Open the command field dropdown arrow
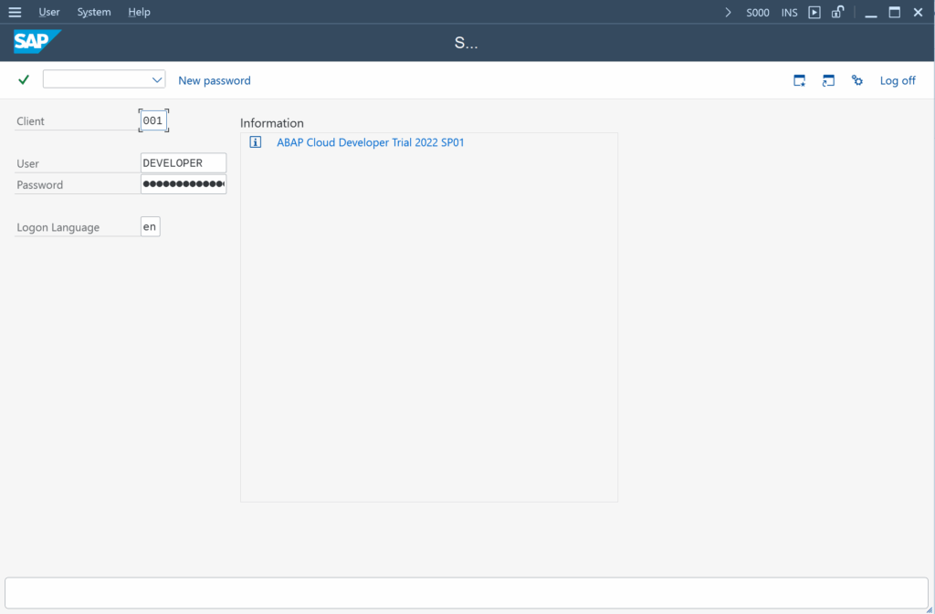 (157, 79)
